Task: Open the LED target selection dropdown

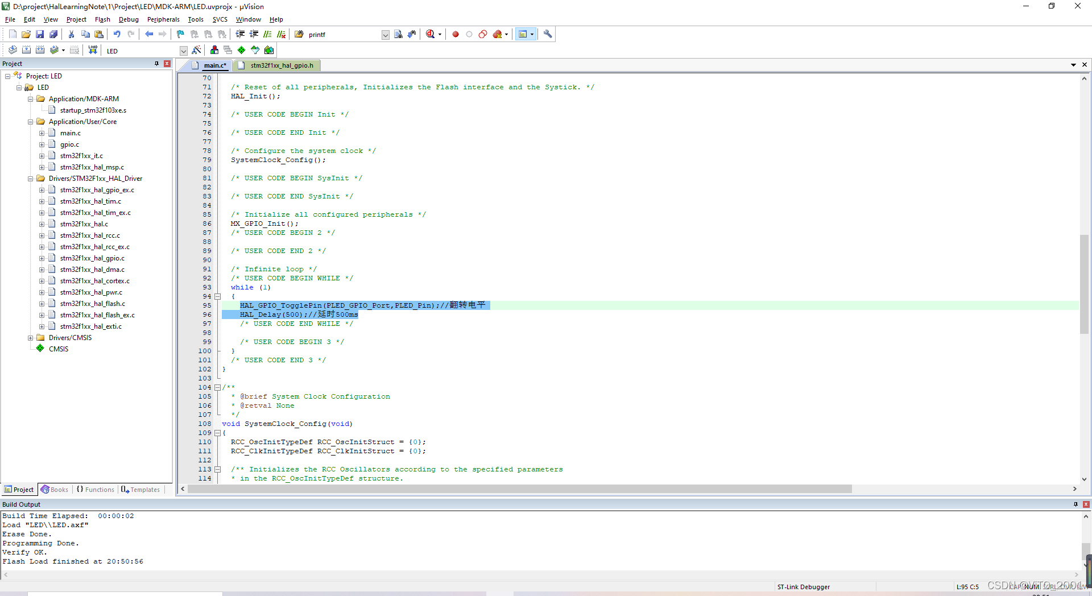Action: (184, 51)
